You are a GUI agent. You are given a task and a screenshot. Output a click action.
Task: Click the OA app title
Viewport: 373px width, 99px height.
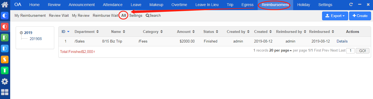coord(18,5)
